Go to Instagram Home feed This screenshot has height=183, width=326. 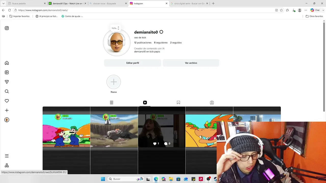point(7,63)
